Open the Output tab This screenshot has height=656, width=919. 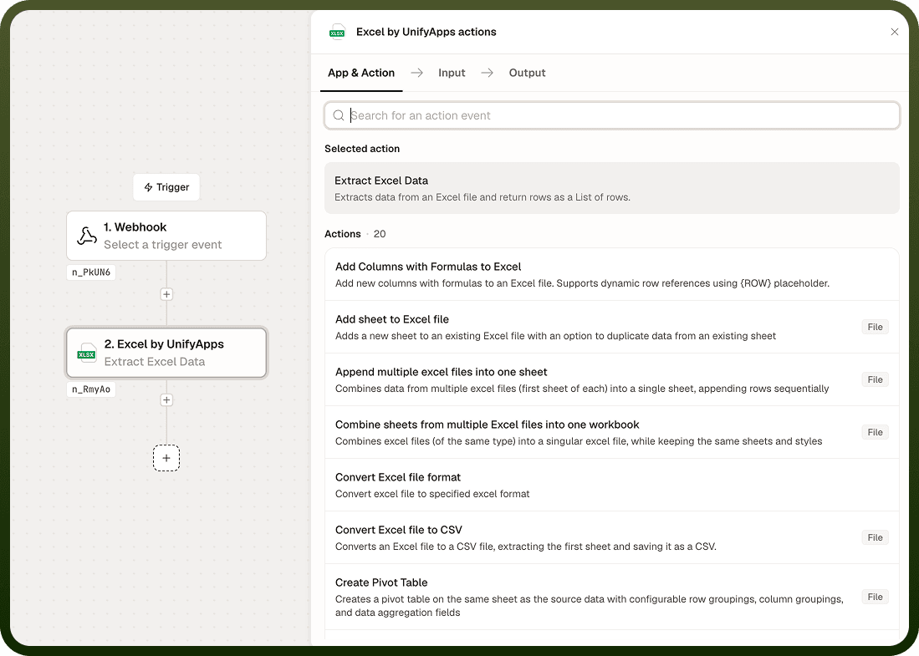pos(527,73)
